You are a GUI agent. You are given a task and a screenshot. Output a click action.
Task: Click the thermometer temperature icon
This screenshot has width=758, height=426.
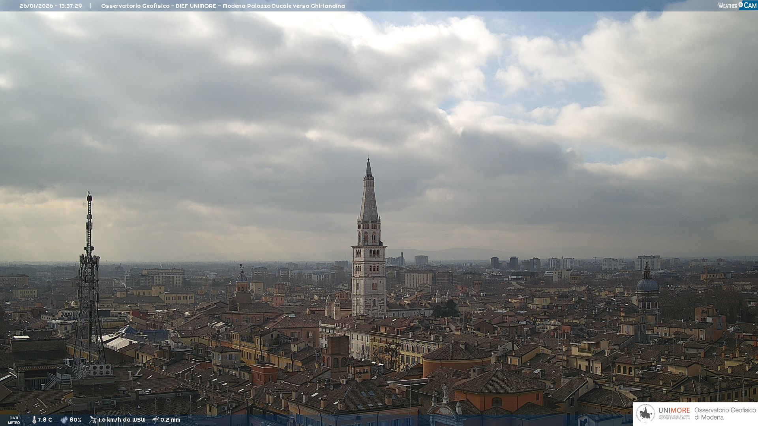pos(34,420)
